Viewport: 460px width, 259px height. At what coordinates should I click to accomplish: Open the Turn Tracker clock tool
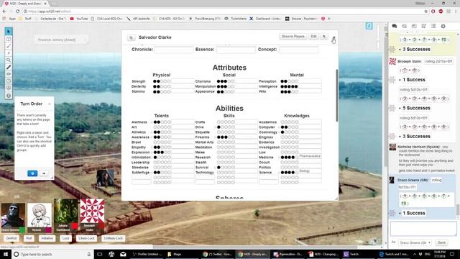pyautogui.click(x=9, y=81)
